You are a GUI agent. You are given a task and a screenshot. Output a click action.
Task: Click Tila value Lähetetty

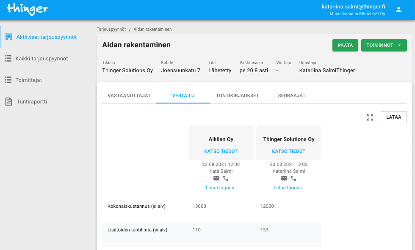[220, 71]
